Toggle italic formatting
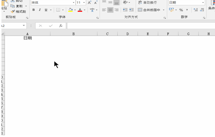This screenshot has width=215, height=137. coord(40,10)
